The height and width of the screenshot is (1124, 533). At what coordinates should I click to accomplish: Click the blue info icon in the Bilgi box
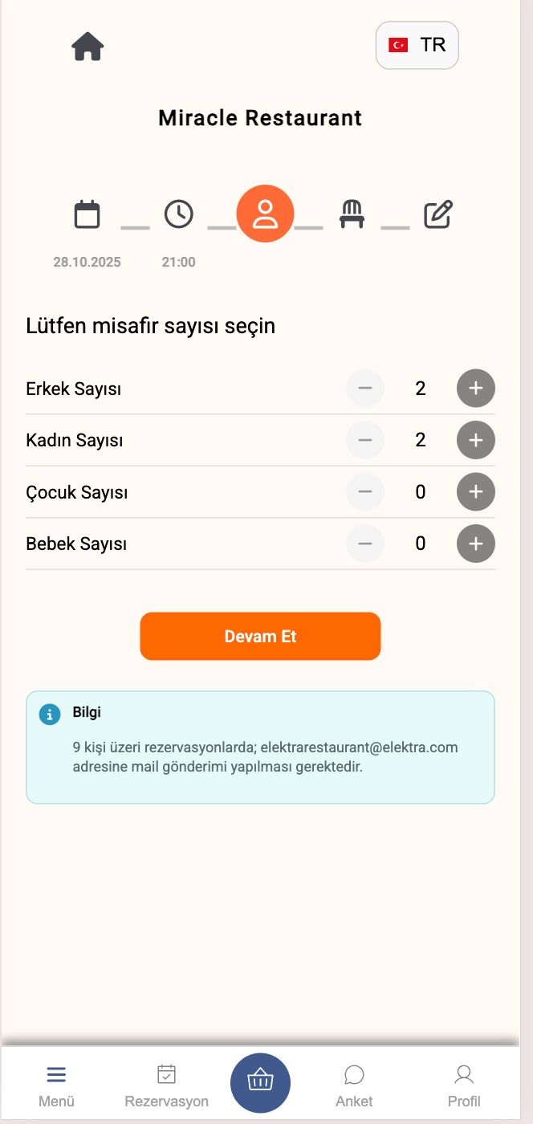click(x=50, y=714)
